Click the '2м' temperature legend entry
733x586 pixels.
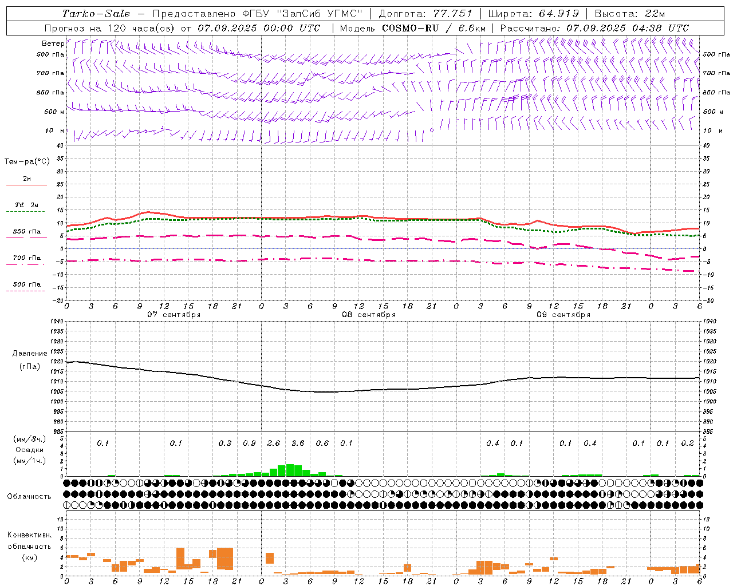27,179
